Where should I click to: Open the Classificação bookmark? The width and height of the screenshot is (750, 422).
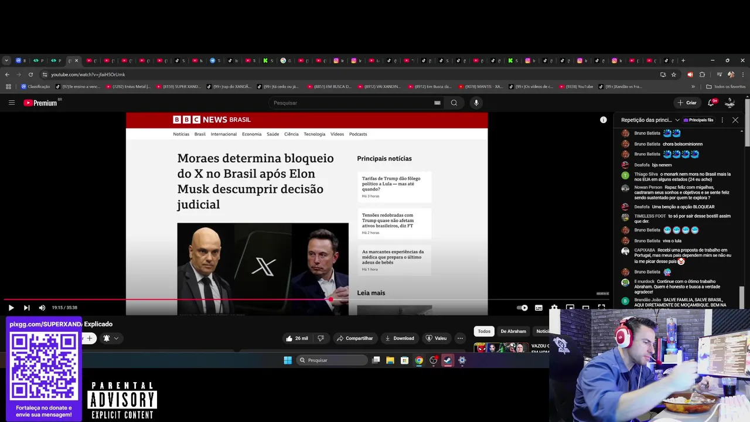point(36,87)
